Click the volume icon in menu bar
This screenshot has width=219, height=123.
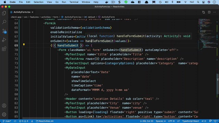coord(167,2)
